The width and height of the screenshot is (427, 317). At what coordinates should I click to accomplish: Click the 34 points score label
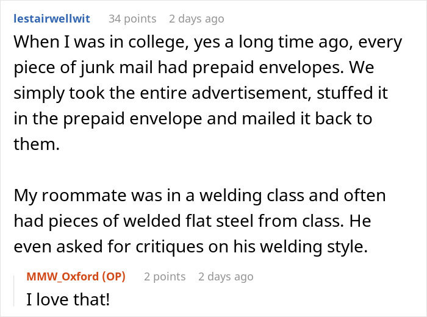click(x=132, y=19)
